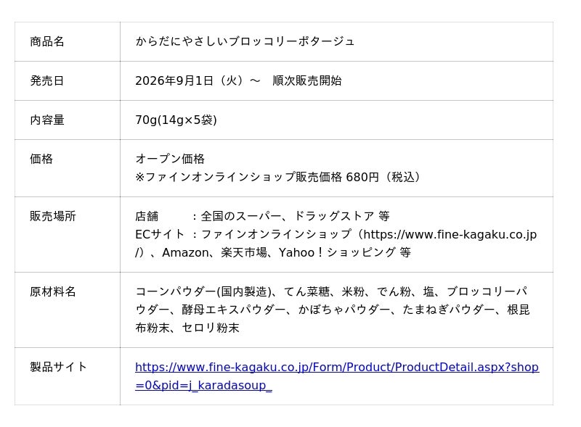581x427 pixels.
Task: Click the 70g(14g×5袋) content value
Action: coord(176,120)
